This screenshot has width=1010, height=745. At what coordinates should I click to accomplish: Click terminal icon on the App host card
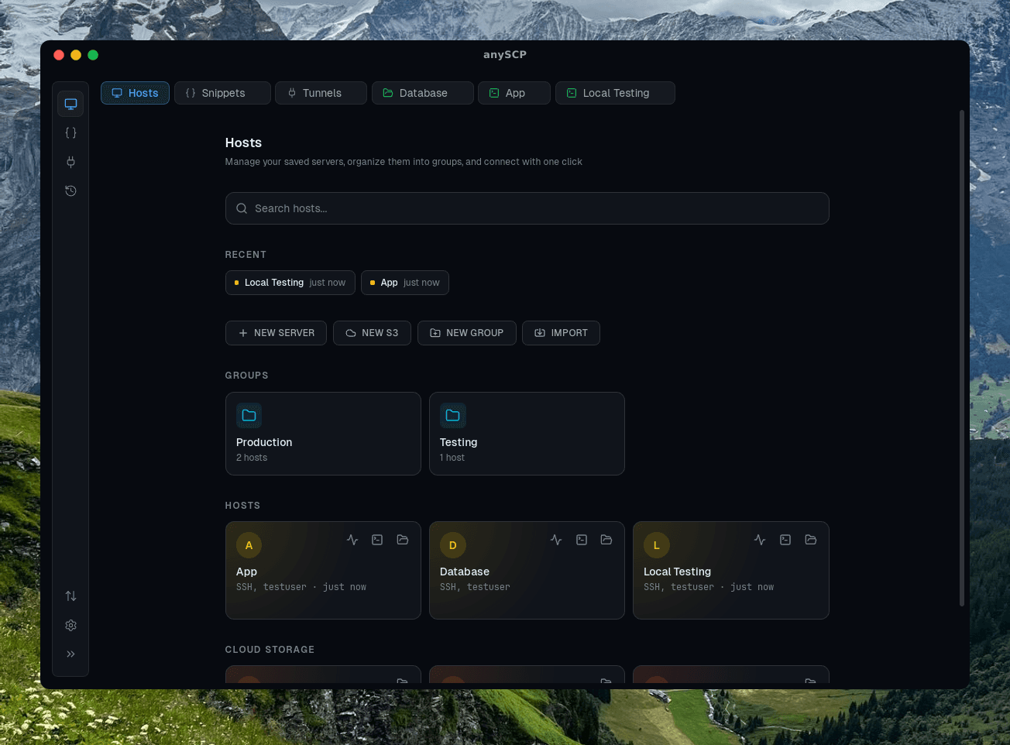pos(377,540)
